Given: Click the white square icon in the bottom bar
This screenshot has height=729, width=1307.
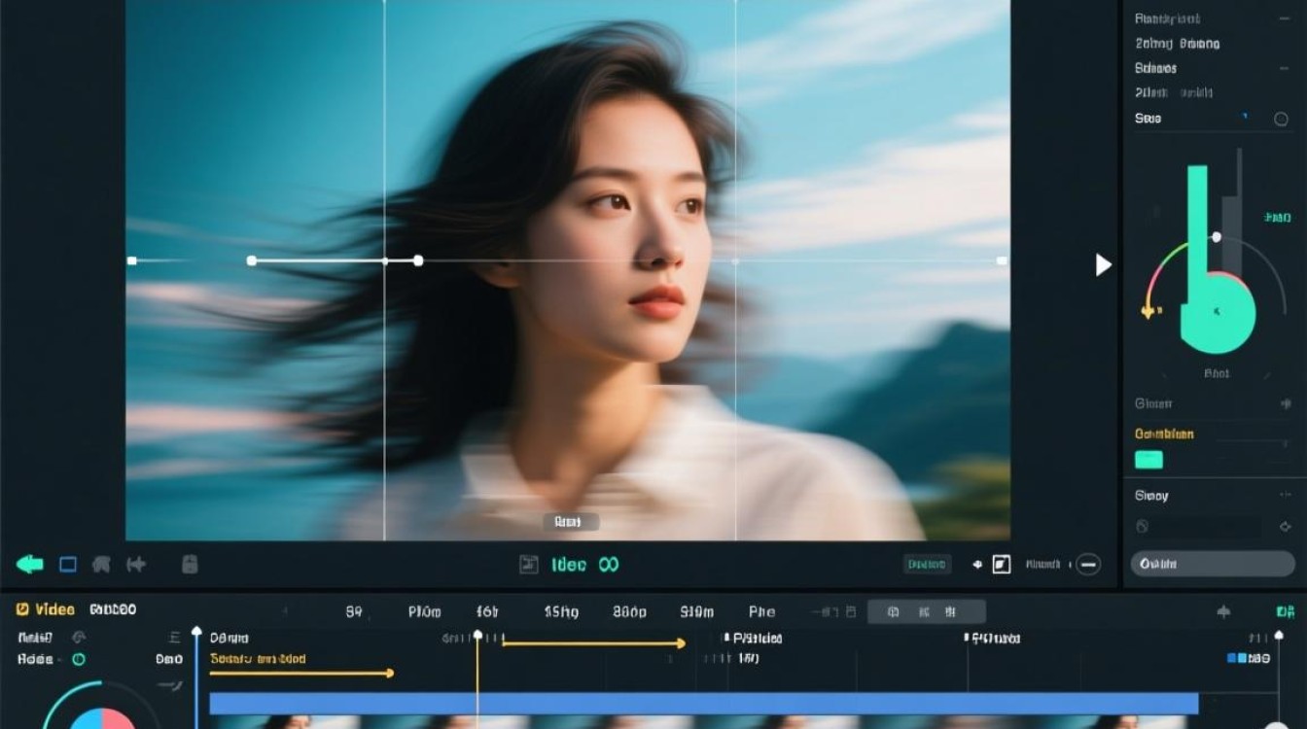Looking at the screenshot, I should point(1002,564).
